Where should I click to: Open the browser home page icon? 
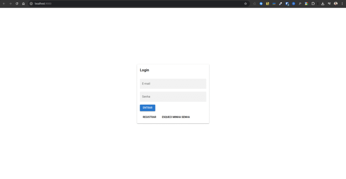tap(23, 3)
